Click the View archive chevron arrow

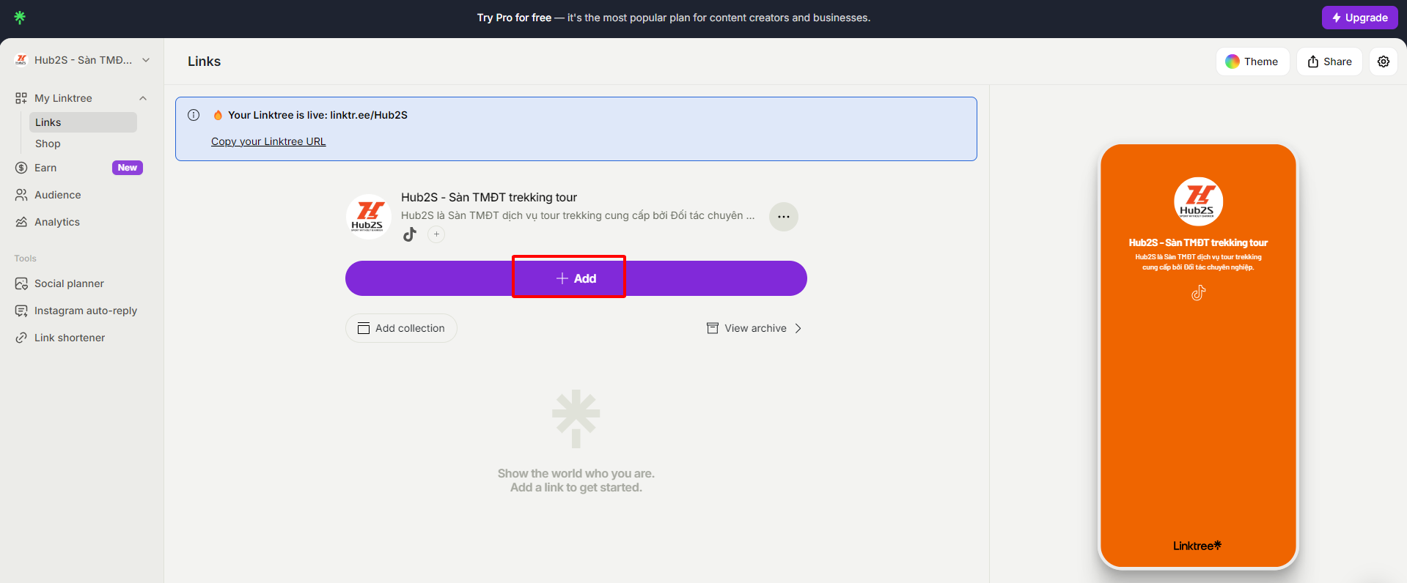tap(798, 328)
